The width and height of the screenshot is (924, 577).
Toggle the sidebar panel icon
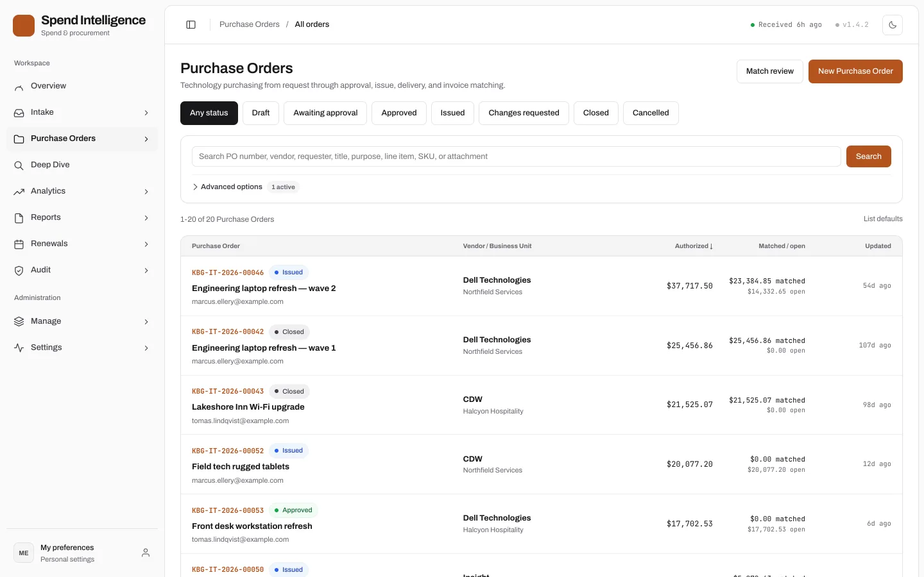pyautogui.click(x=191, y=24)
